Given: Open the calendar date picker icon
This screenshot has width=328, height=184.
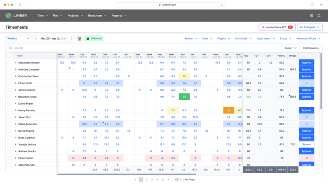Looking at the screenshot, I should [x=80, y=38].
